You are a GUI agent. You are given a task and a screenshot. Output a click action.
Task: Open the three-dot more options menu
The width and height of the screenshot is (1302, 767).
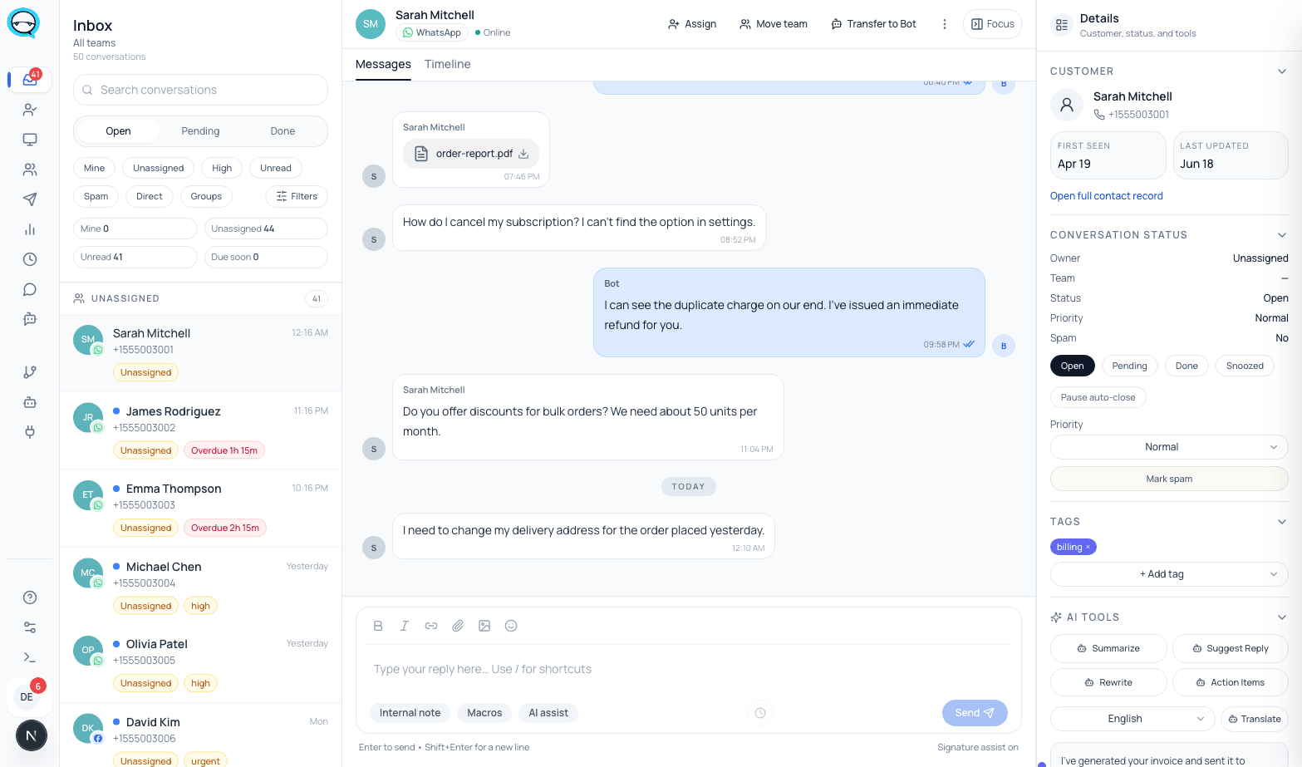coord(945,24)
